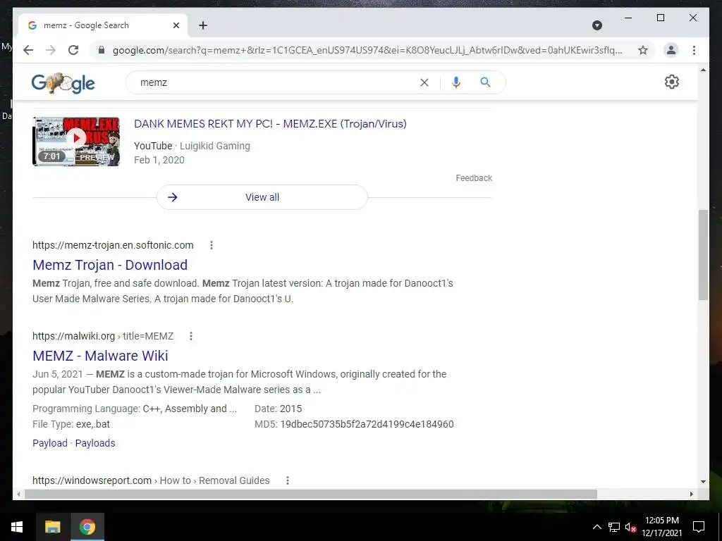Click the Chrome taskbar icon
This screenshot has height=541, width=722.
point(87,527)
